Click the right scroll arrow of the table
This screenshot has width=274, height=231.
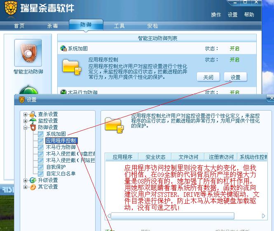coord(264,216)
